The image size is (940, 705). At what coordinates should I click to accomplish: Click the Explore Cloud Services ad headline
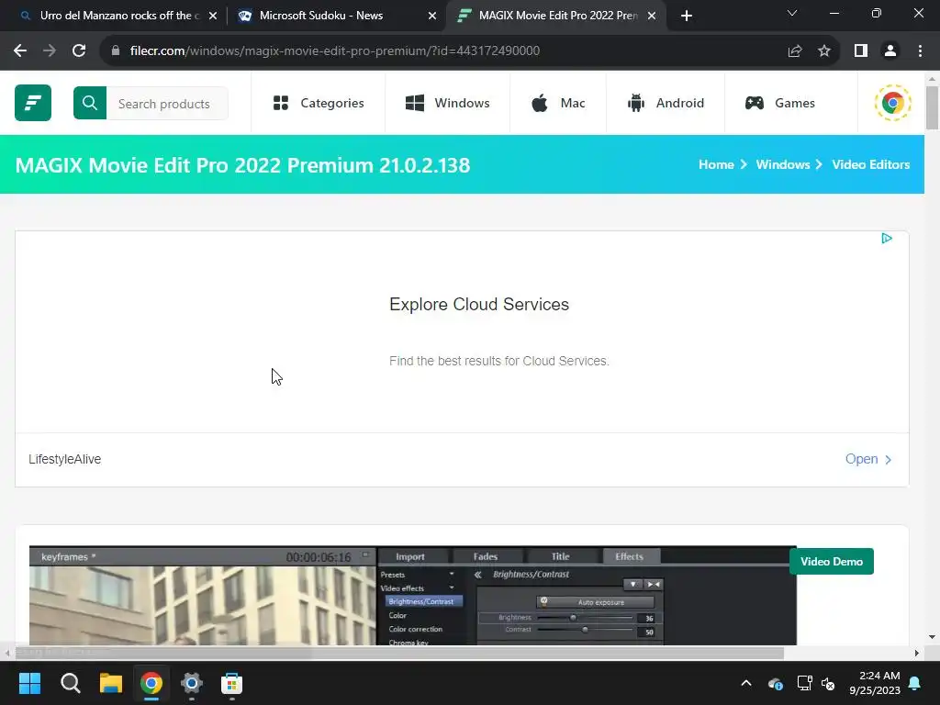point(479,305)
